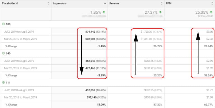Click the $1,361.01 revenue cell
Image resolution: width=215 pixels, height=108 pixels.
[x=136, y=39]
